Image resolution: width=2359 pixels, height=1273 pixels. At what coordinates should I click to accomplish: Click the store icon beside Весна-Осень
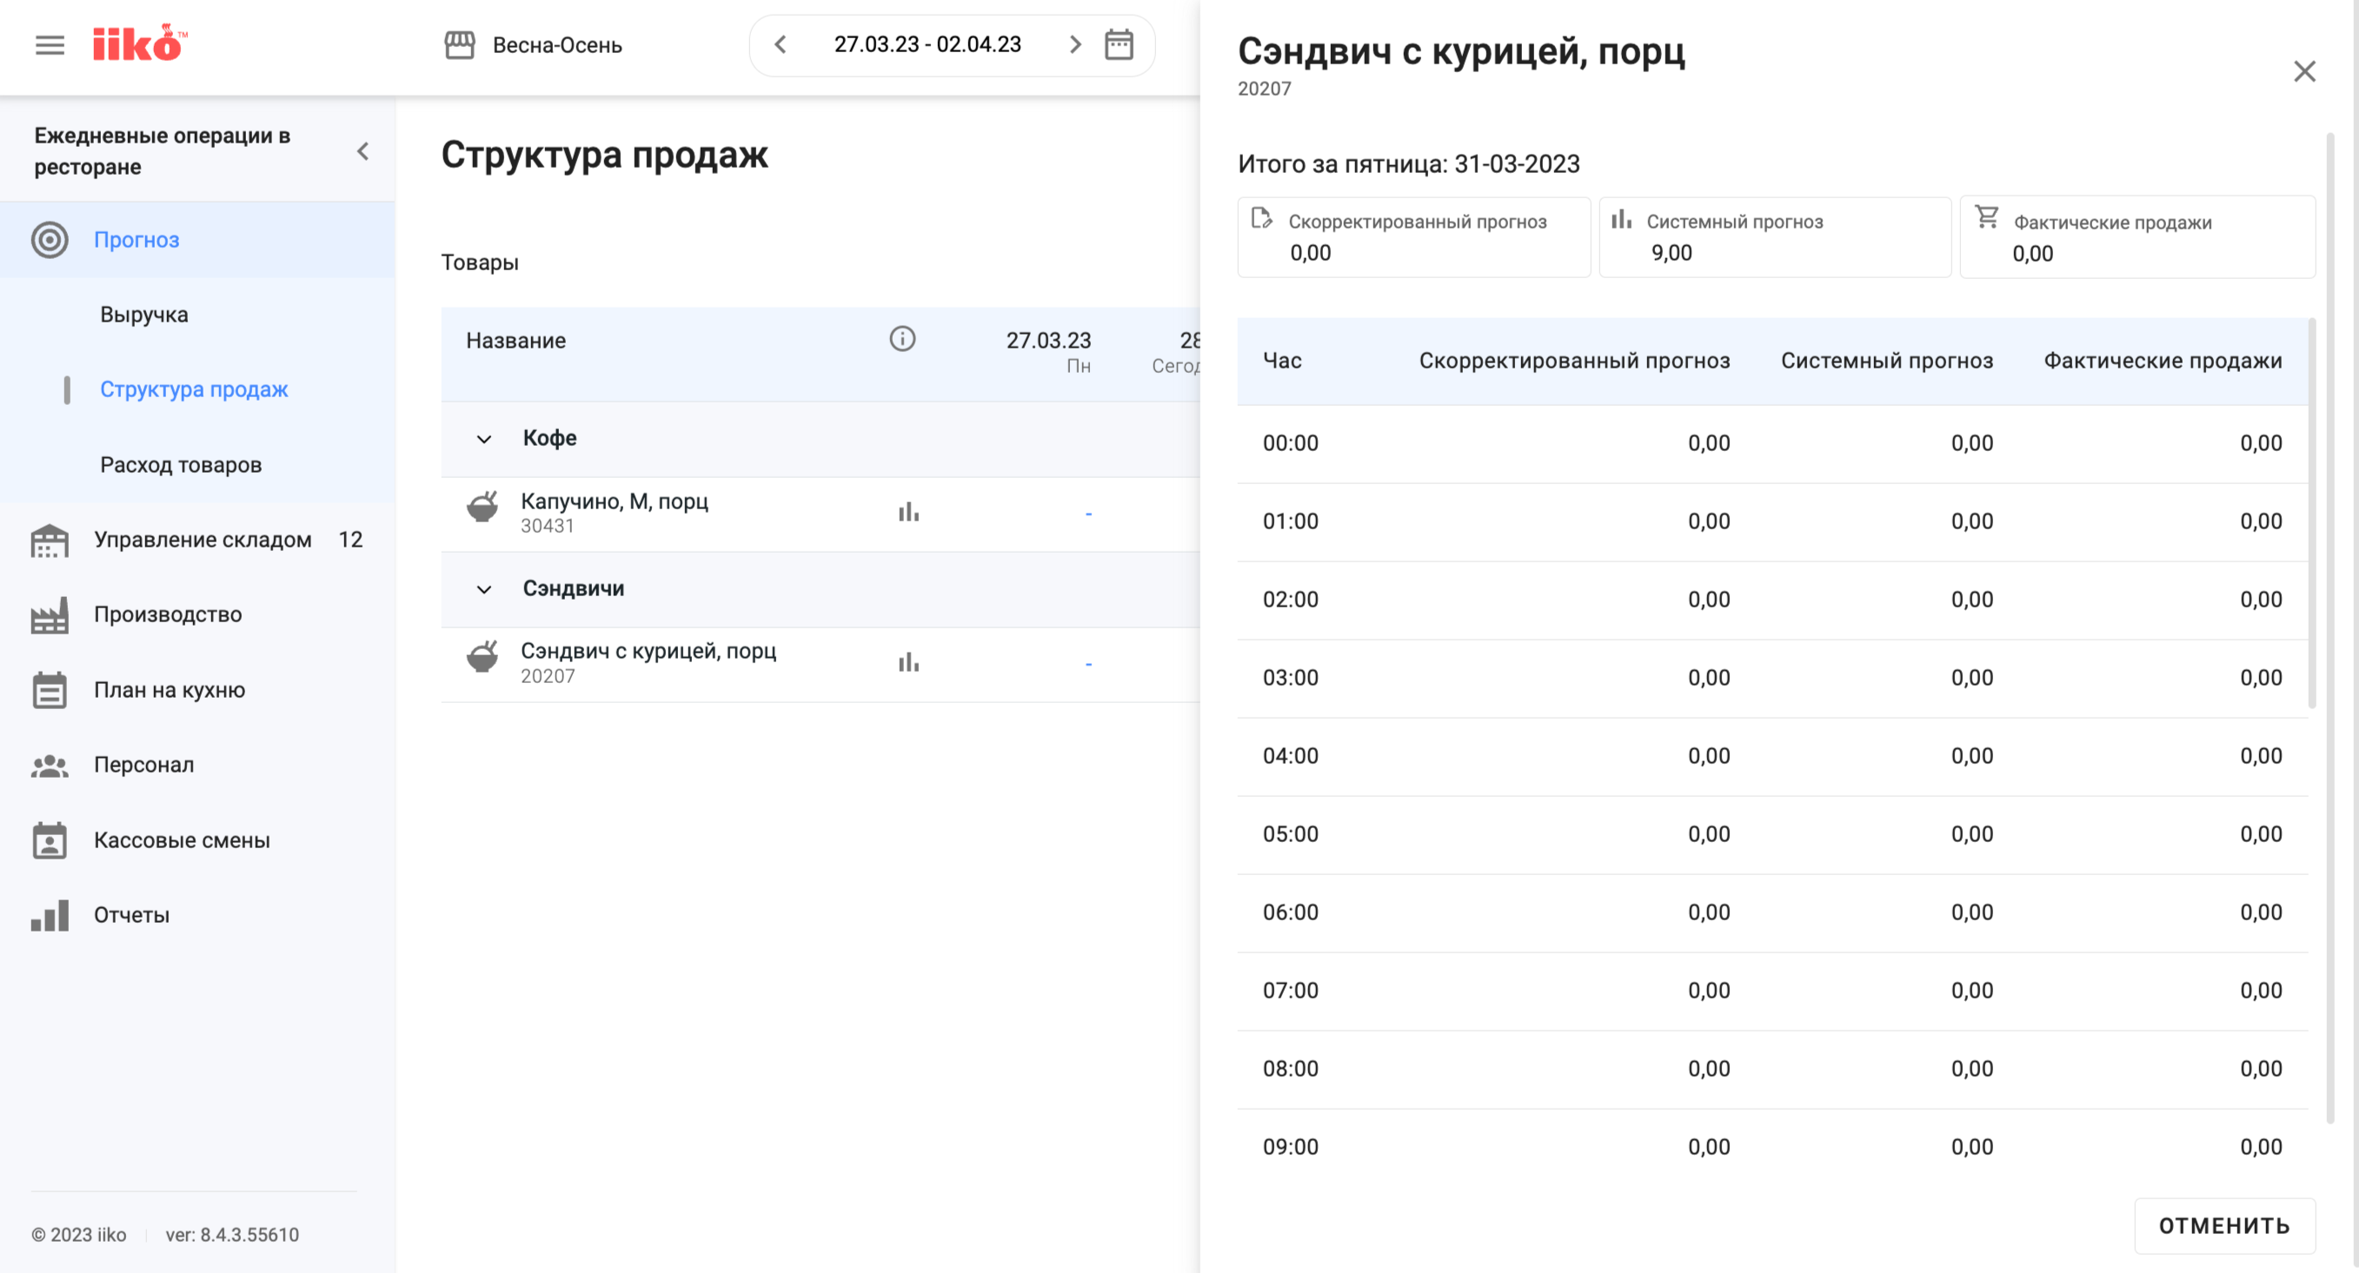tap(460, 45)
